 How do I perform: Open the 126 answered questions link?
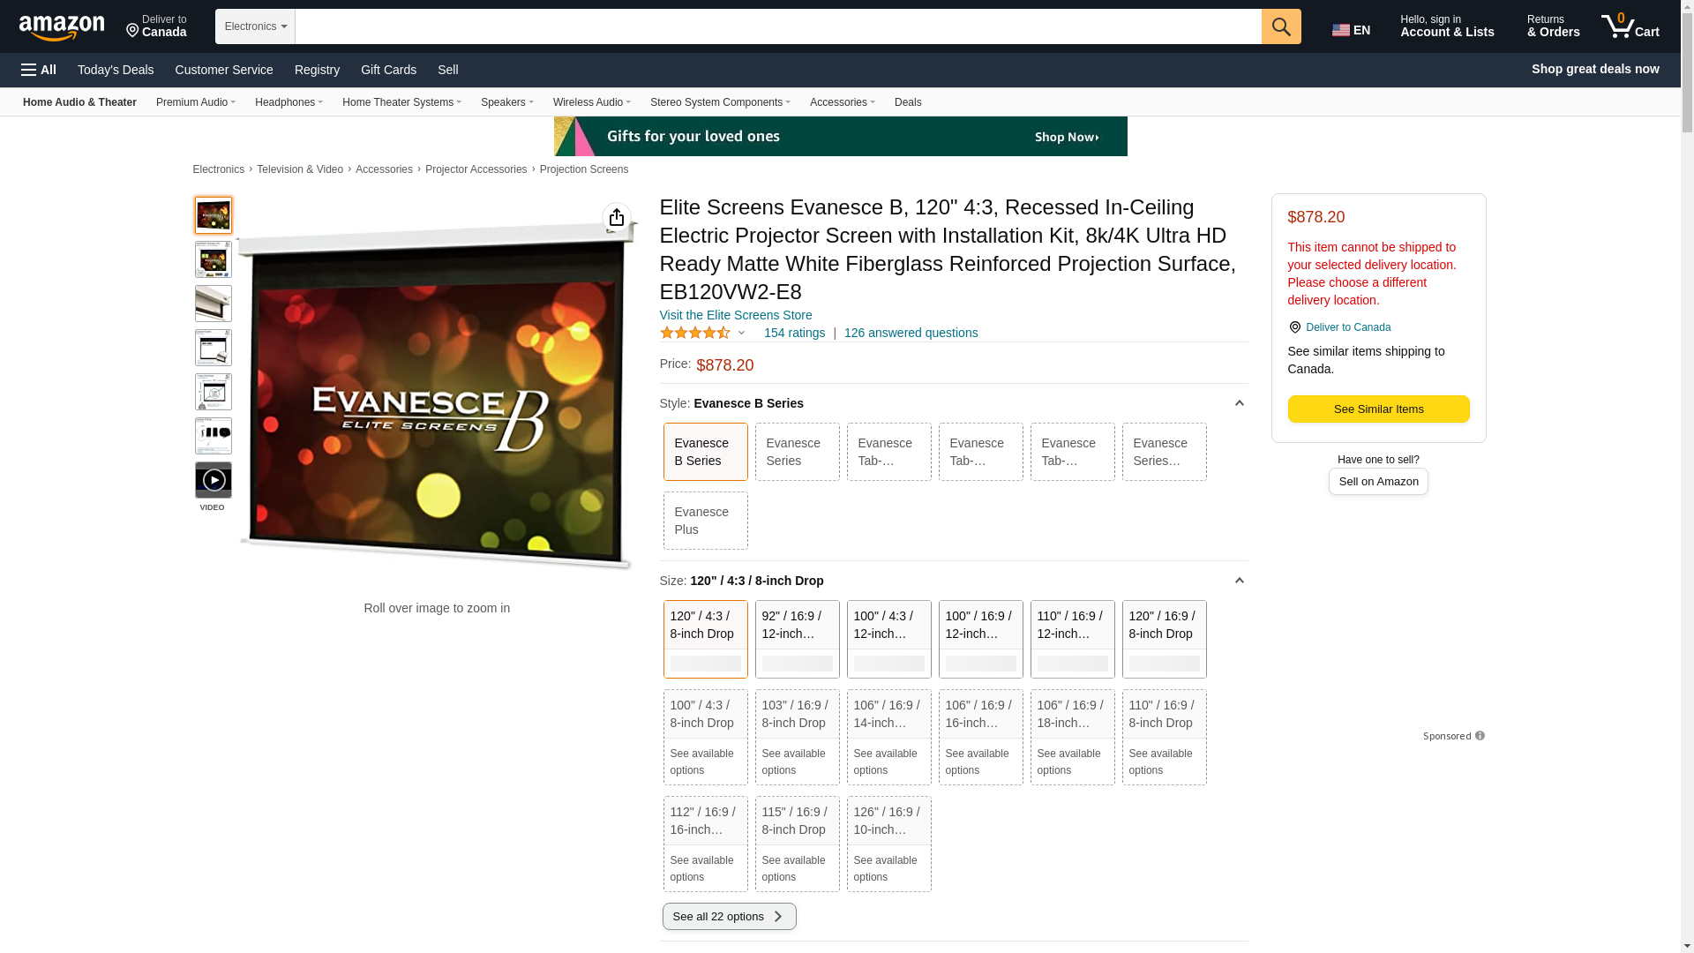[x=911, y=334]
